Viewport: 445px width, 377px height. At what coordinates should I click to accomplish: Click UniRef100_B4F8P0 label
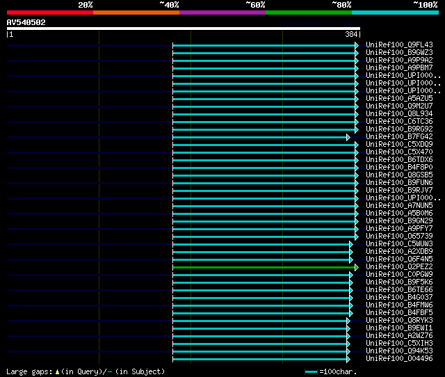click(399, 168)
